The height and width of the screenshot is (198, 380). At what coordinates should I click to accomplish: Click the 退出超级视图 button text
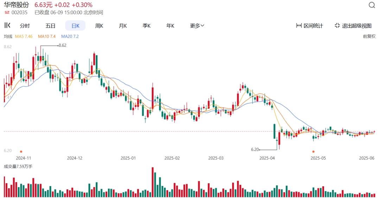click(x=357, y=26)
